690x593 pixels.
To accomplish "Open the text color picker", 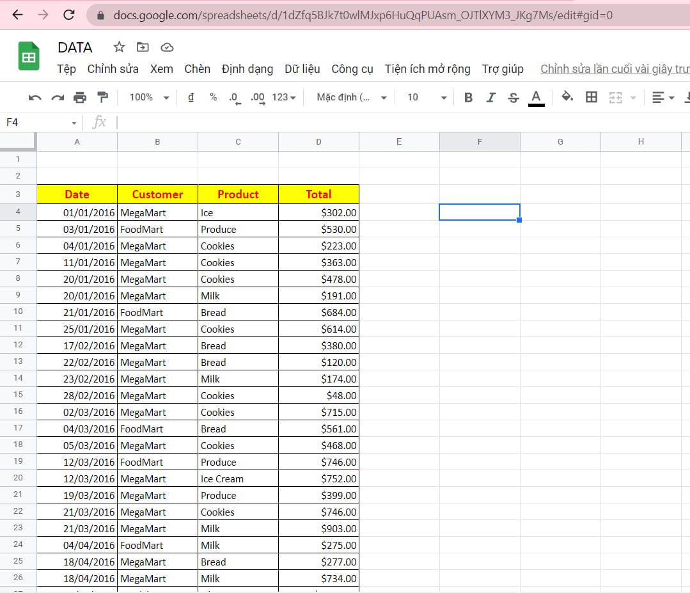I will coord(536,97).
